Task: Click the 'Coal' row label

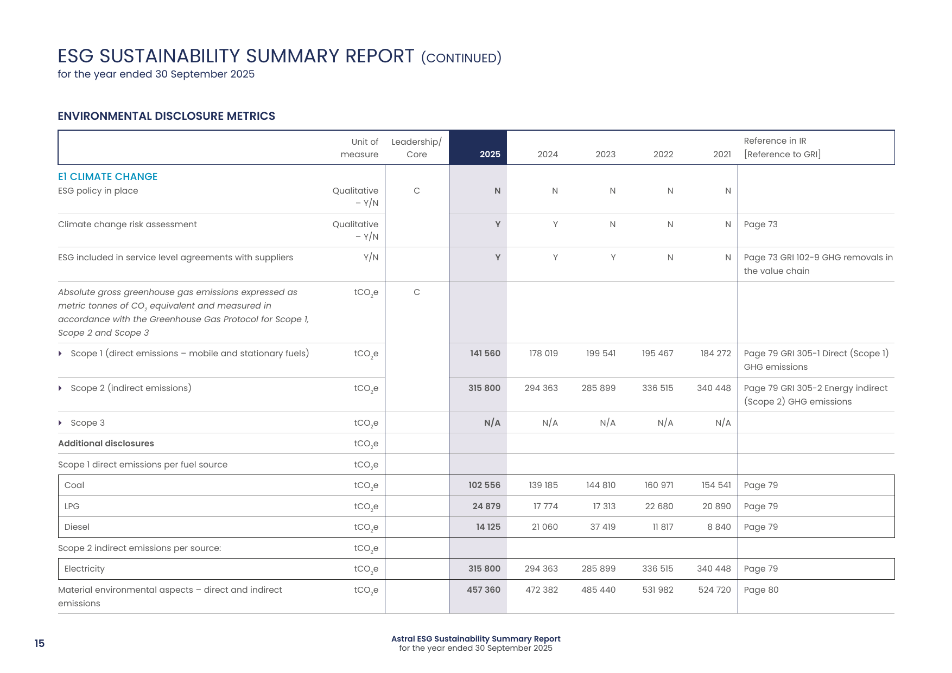Action: 74,485
